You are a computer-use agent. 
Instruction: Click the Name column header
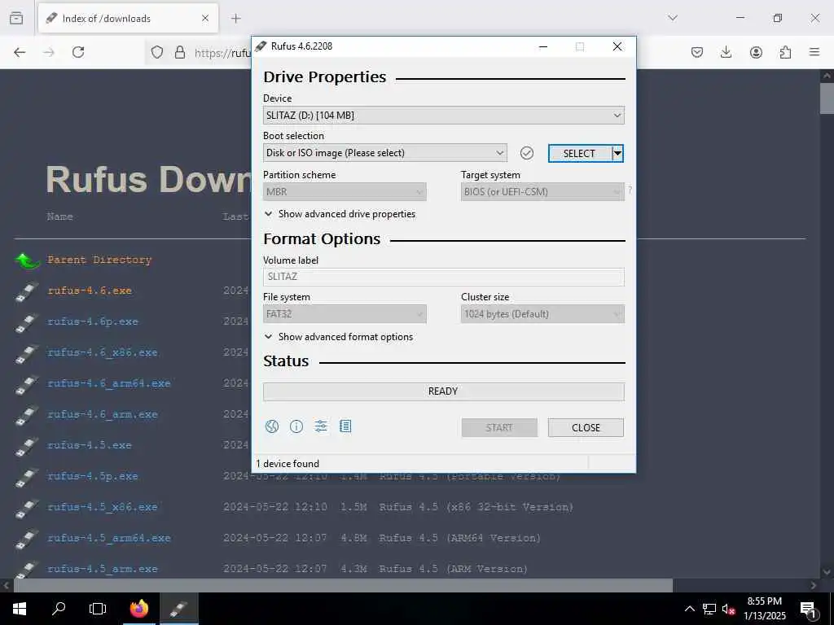coord(59,216)
